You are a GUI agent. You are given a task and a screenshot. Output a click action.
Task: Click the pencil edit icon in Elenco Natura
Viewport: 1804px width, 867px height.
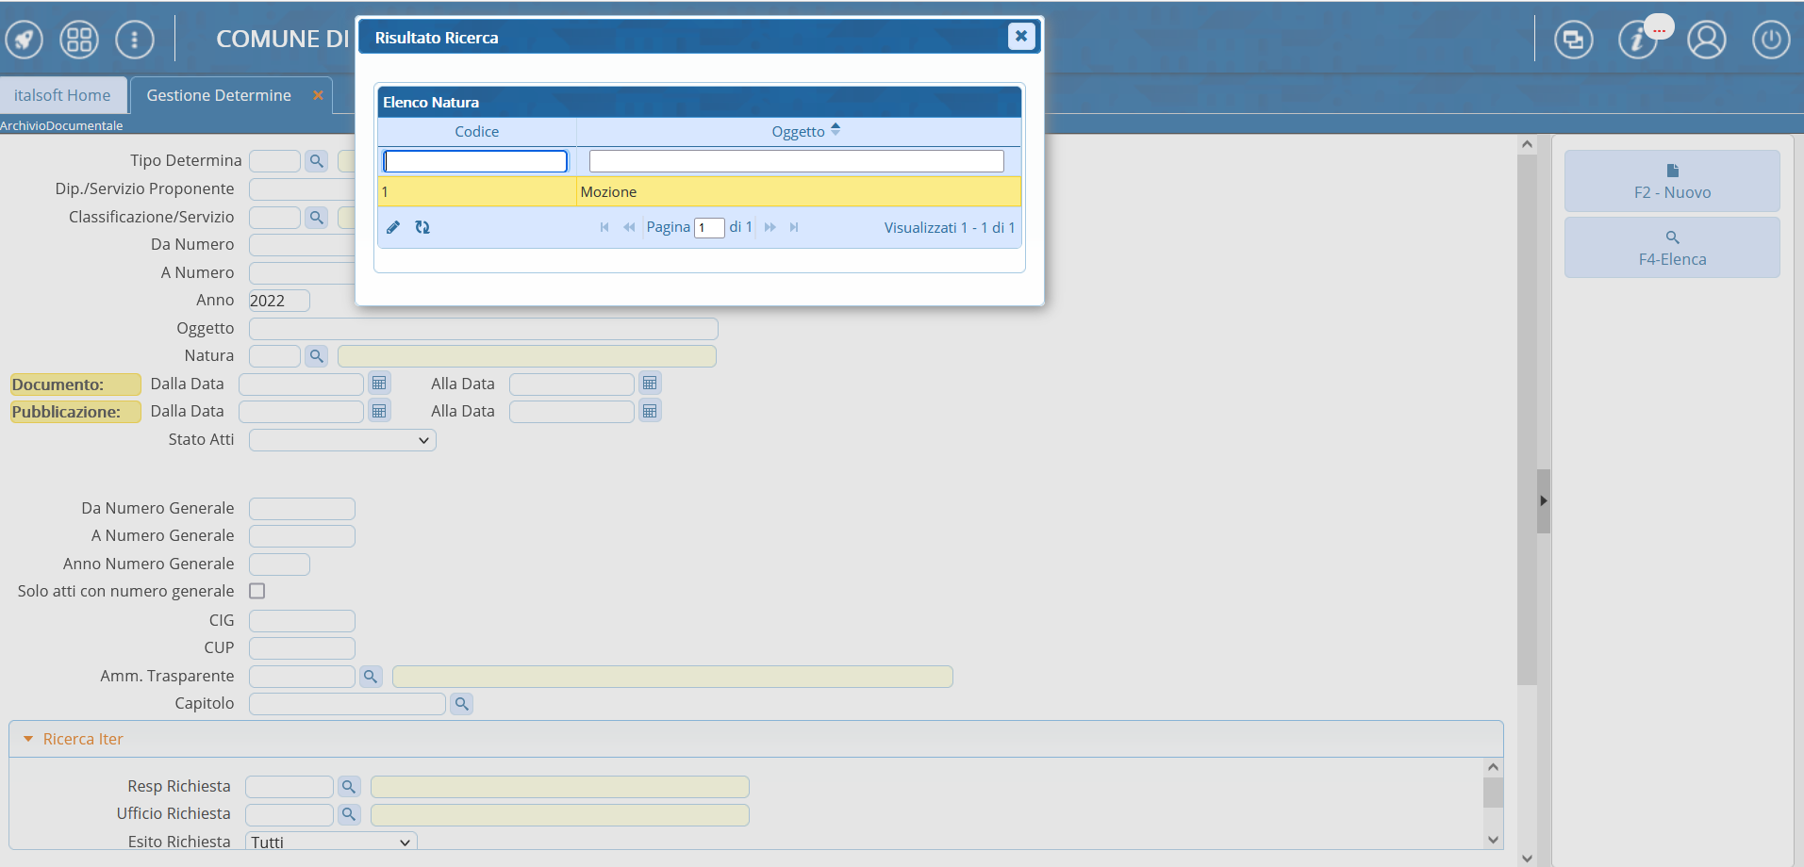point(393,227)
